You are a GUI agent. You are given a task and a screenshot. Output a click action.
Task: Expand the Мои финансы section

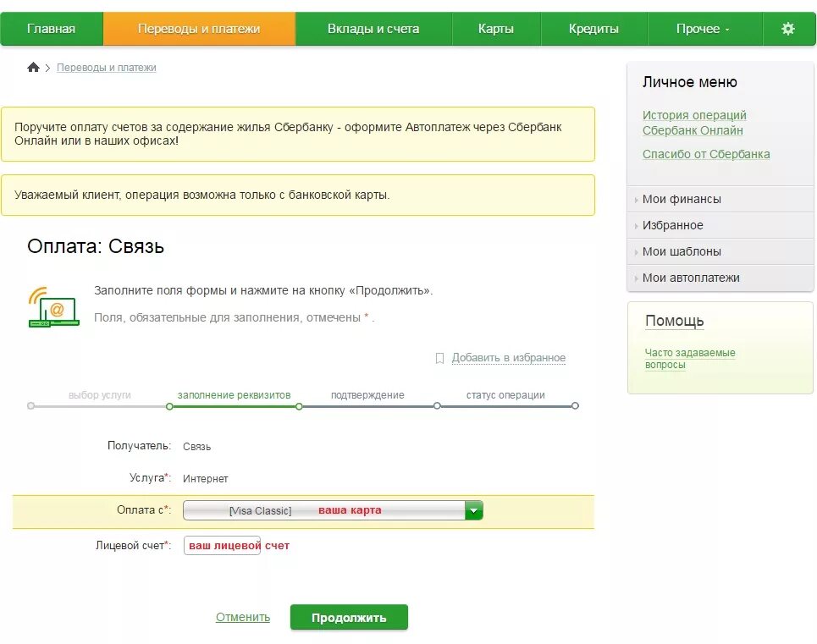pyautogui.click(x=720, y=199)
